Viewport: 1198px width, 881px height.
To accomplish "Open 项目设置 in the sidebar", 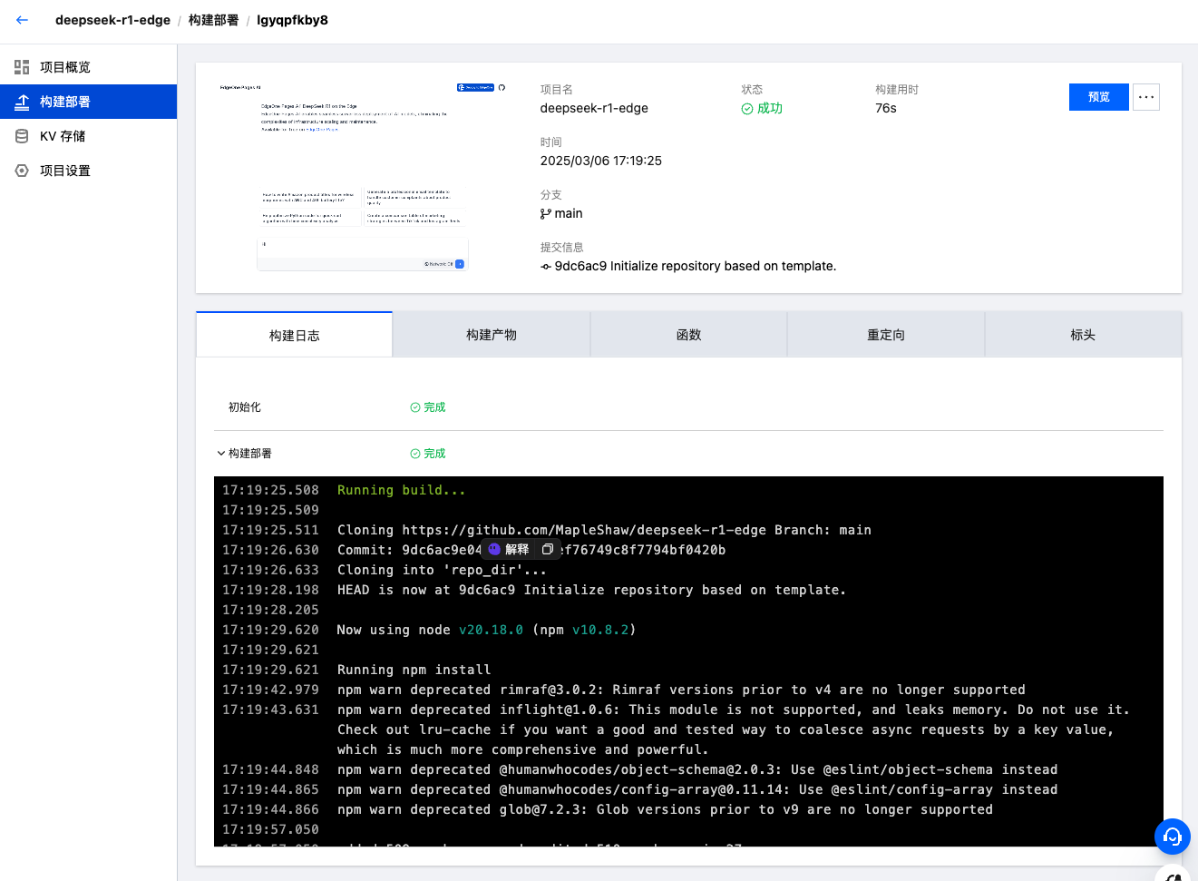I will coord(64,171).
